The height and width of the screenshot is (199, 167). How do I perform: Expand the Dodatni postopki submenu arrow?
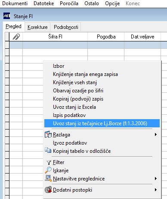[155, 190]
